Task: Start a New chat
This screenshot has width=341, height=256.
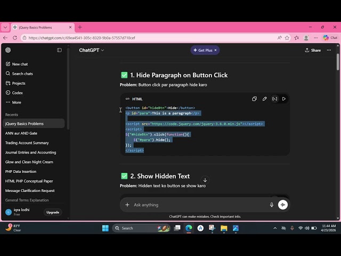Action: tap(17, 64)
